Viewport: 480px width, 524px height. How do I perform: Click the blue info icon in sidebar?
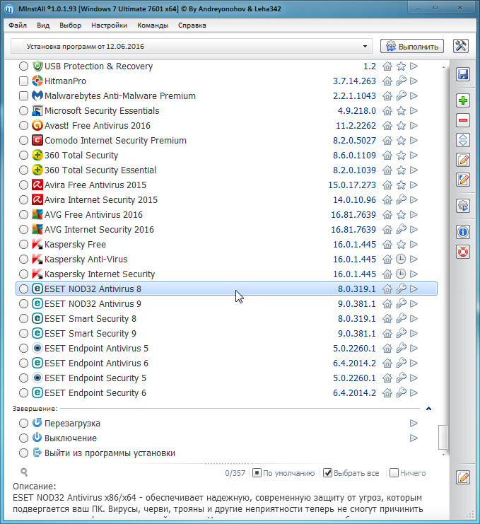point(463,232)
